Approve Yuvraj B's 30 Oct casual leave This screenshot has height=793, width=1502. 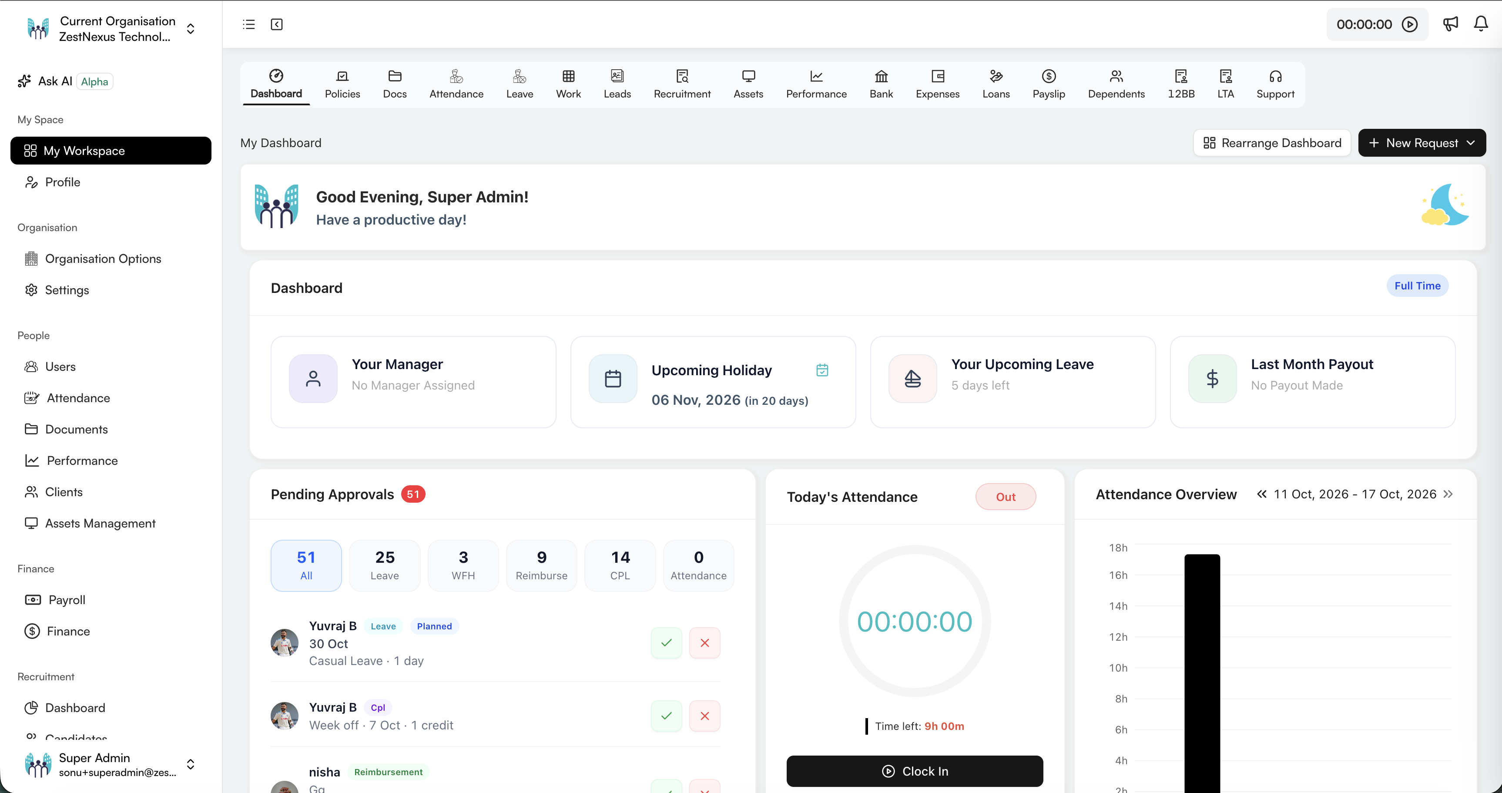[667, 642]
